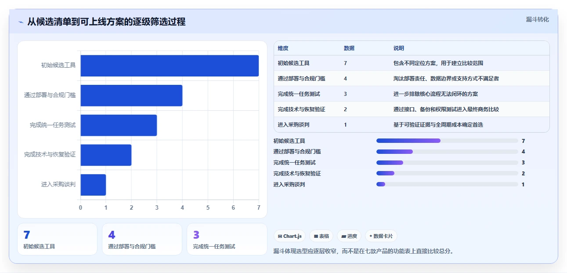This screenshot has width=567, height=273.
Task: Click the description 通过接口、备份和权限测试进入最终商务比较
Action: point(446,109)
